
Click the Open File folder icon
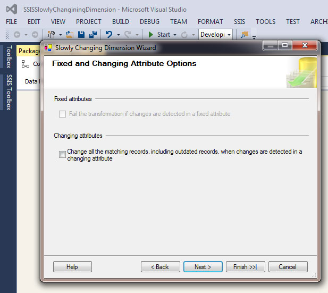[70, 35]
